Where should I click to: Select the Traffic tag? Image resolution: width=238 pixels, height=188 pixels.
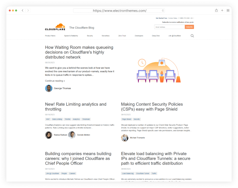tap(154, 174)
